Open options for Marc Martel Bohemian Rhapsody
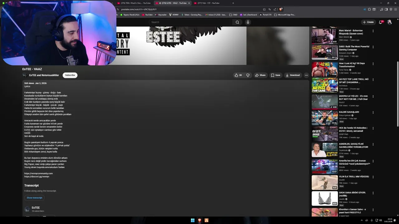 pyautogui.click(x=373, y=31)
